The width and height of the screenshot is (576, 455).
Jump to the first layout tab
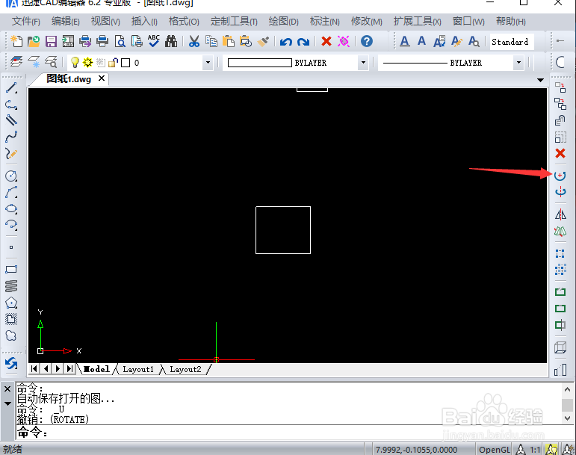coord(34,368)
